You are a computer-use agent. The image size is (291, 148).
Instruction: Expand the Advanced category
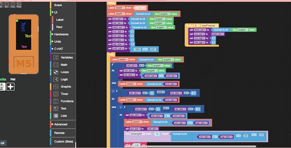(61, 125)
